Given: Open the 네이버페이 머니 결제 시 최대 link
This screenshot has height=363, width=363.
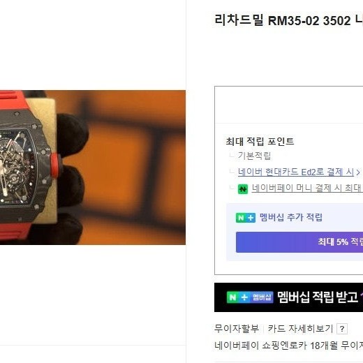Looking at the screenshot, I should pyautogui.click(x=307, y=188).
